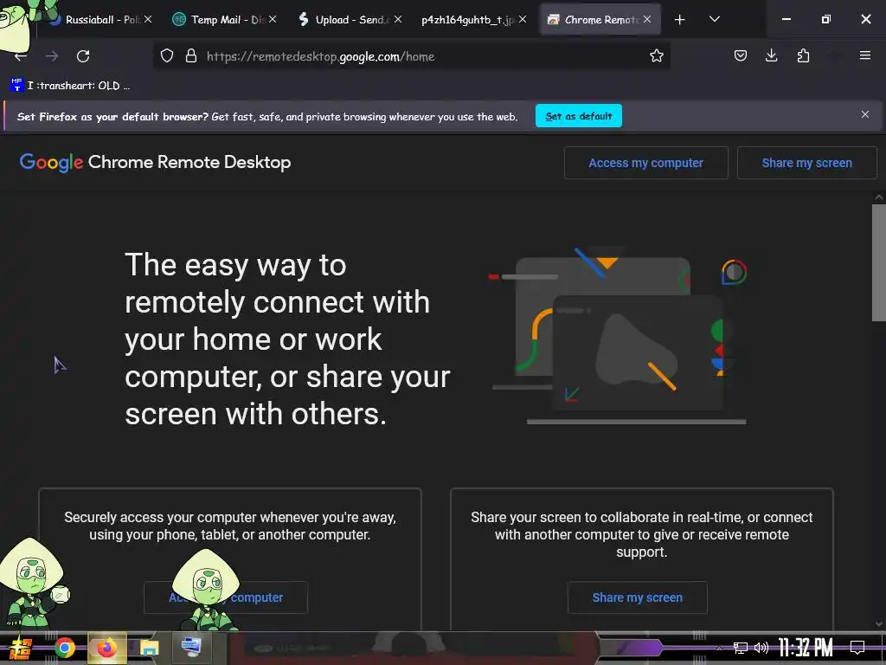
Task: View site security via the padlock icon
Action: pos(191,56)
